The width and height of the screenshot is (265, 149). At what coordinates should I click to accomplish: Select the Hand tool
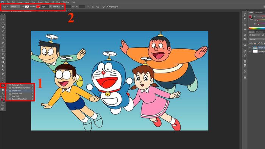pyautogui.click(x=3, y=90)
